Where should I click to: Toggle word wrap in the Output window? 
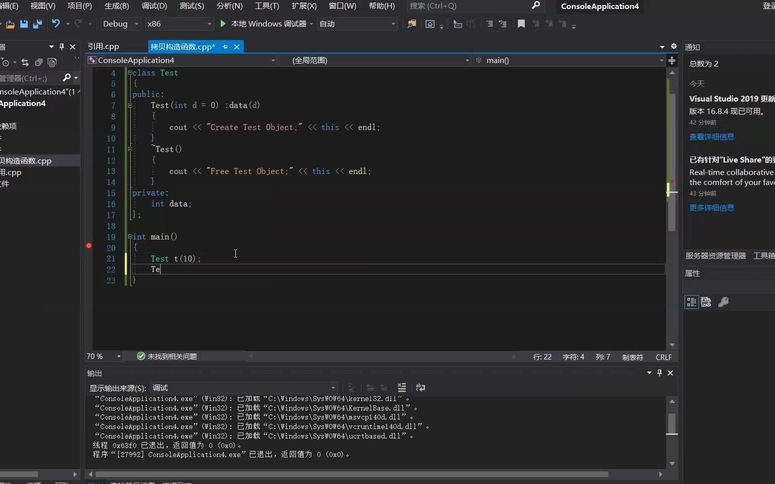click(421, 387)
